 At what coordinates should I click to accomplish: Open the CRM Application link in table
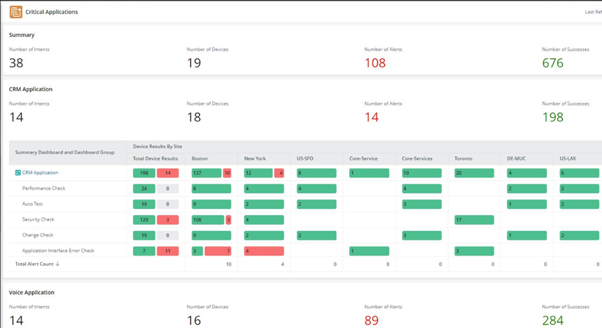40,173
